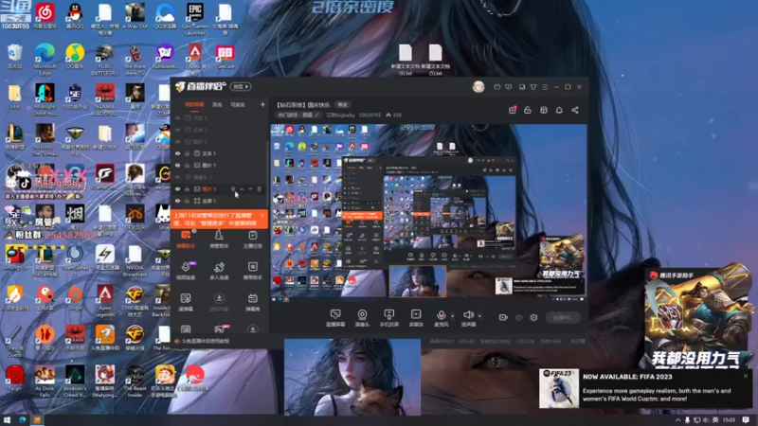This screenshot has height=426, width=758.
Task: Expand speaker options arrow
Action: 479,316
